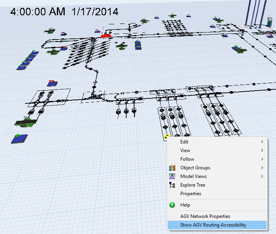
Task: Select the red AGV vehicle on the track
Action: pos(106,36)
